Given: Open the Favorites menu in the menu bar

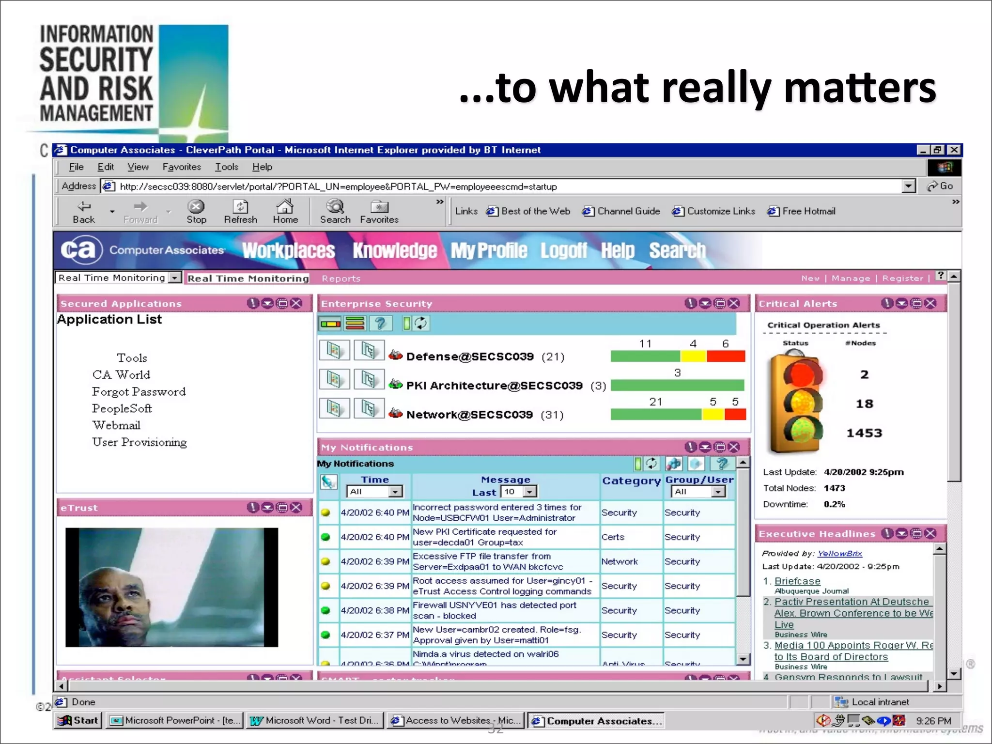Looking at the screenshot, I should [x=182, y=167].
